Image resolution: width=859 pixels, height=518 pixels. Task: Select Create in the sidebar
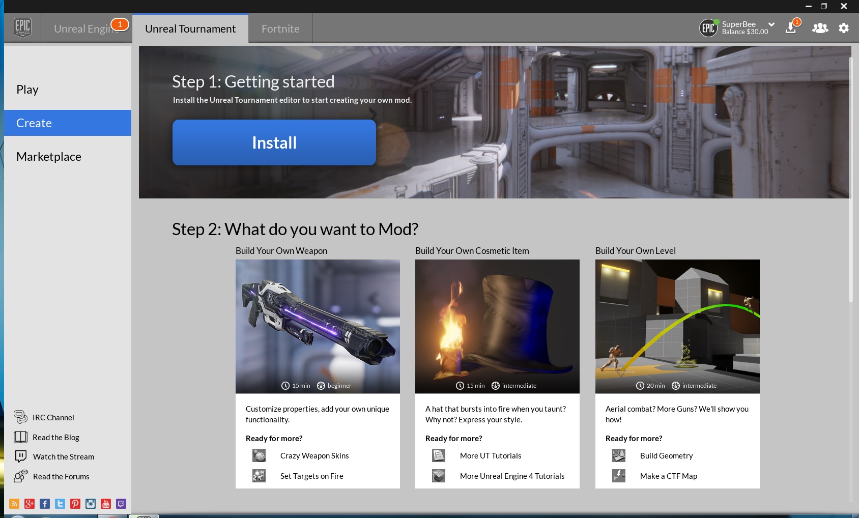tap(68, 123)
